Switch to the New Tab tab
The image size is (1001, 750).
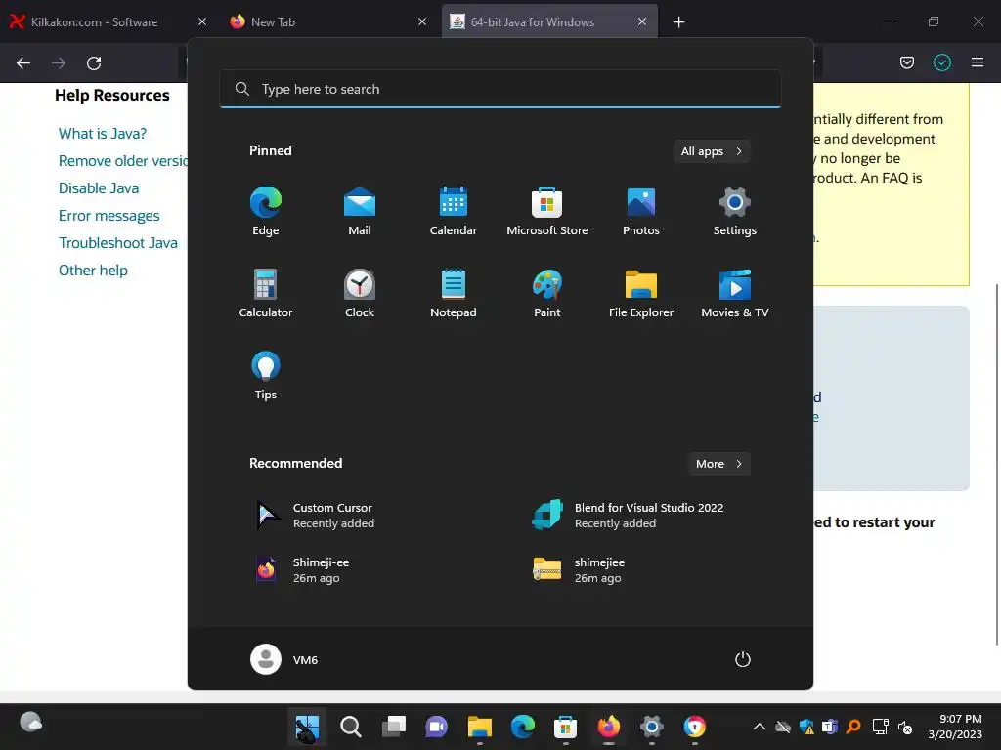click(x=274, y=21)
